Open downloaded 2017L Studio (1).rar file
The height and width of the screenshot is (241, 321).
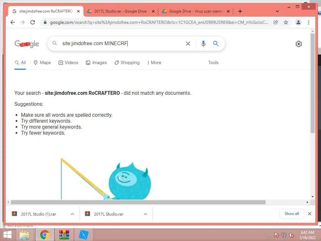click(x=38, y=214)
